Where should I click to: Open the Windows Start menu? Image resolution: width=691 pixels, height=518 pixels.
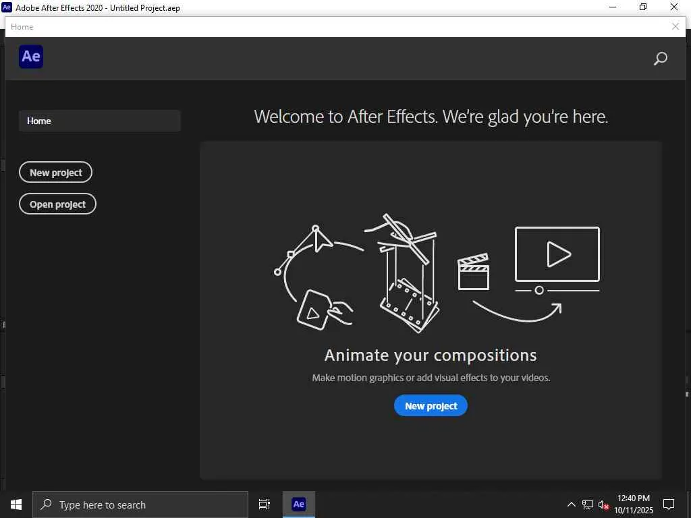(x=16, y=505)
